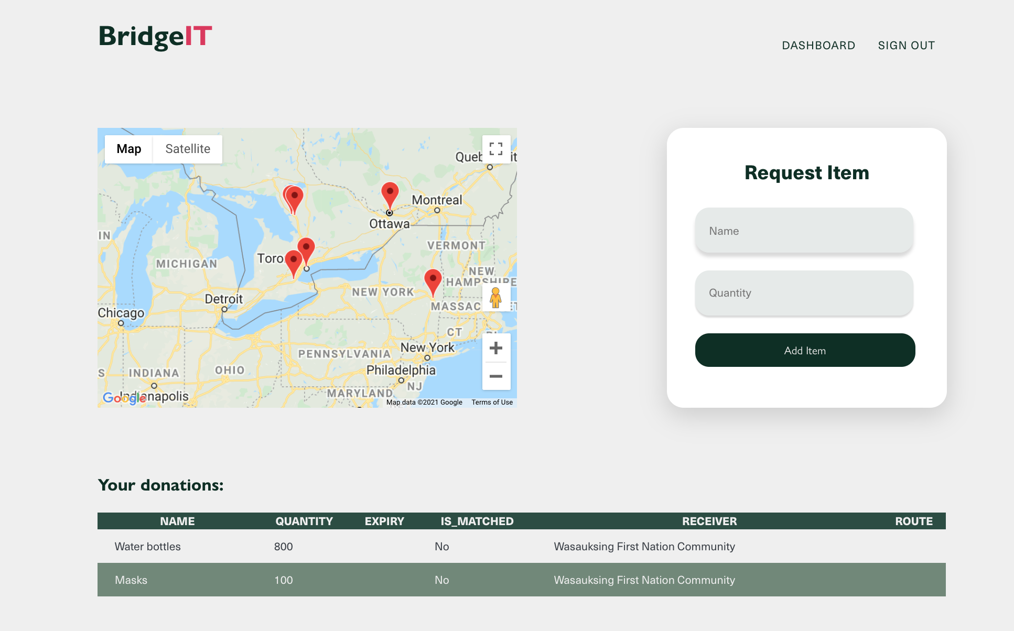Click the Street View pegman icon

(495, 298)
